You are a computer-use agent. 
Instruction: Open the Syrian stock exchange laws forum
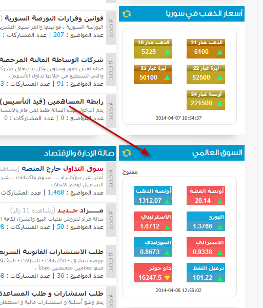click(x=54, y=18)
